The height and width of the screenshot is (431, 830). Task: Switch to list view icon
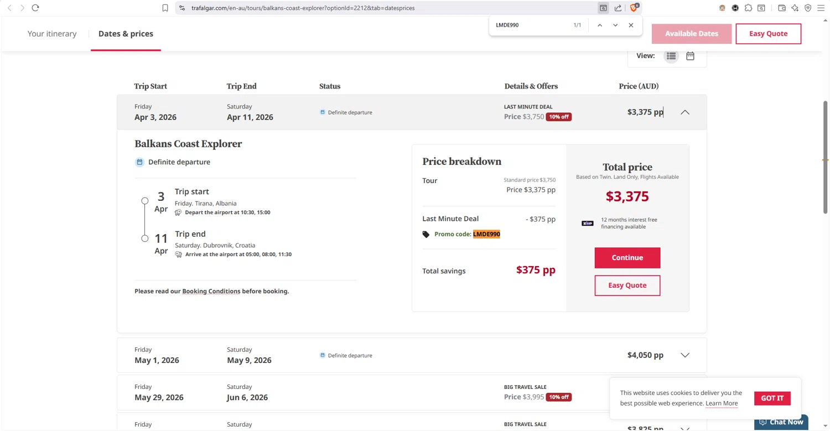click(671, 56)
